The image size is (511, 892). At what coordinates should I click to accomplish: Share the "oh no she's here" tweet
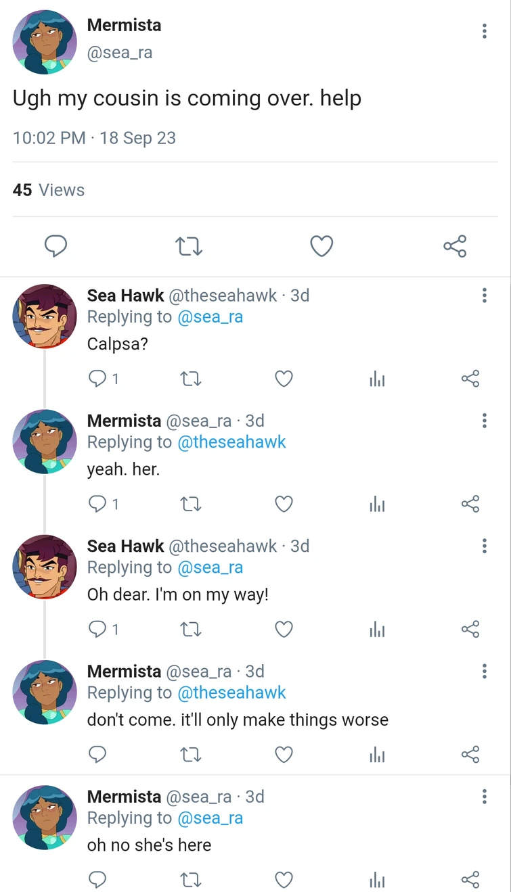pos(470,880)
